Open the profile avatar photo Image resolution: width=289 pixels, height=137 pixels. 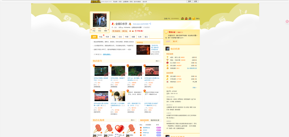[x=100, y=20]
